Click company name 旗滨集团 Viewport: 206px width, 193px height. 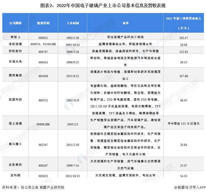15,75
